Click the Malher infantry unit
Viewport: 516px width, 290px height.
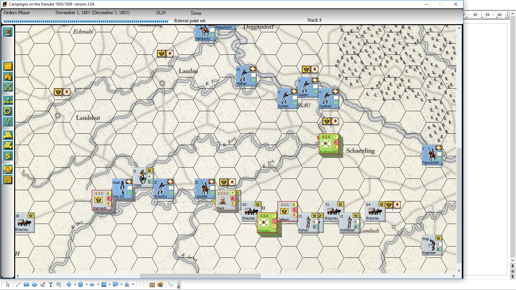246,76
